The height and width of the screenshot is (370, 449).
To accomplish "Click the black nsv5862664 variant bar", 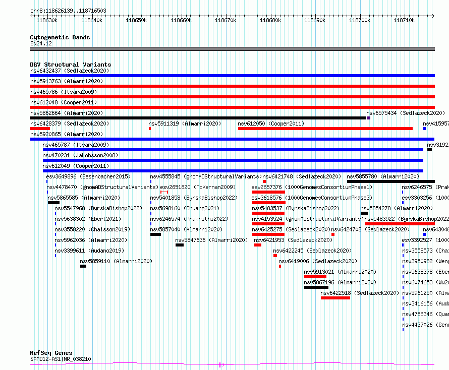I will 198,118.
